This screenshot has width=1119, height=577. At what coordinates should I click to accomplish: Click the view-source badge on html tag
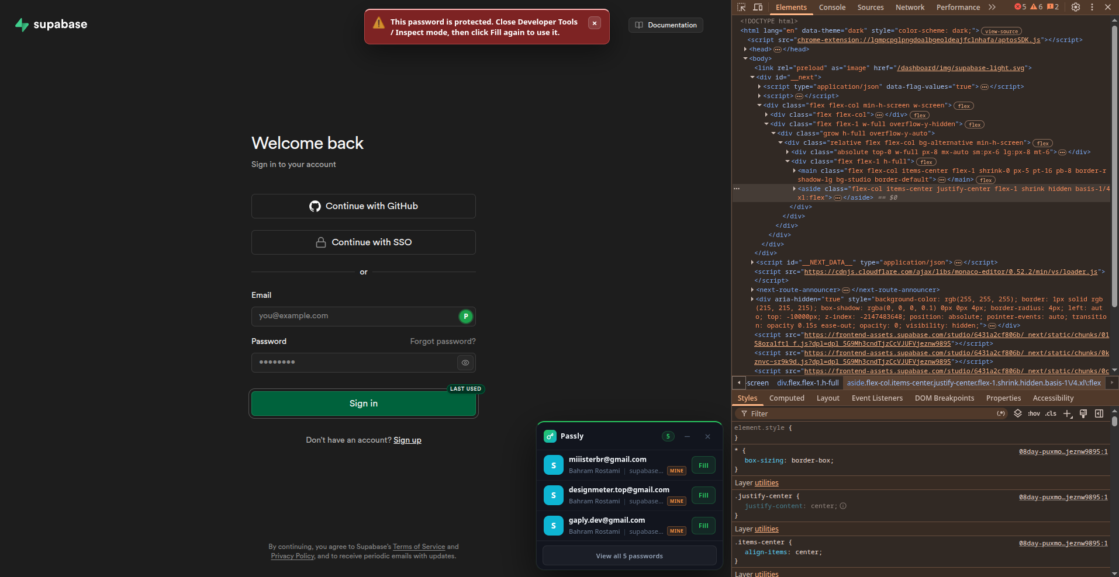coord(1001,32)
